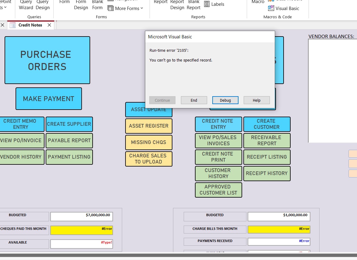Image resolution: width=357 pixels, height=260 pixels.
Task: Click the $7,000,000.00 budgeted field
Action: pyautogui.click(x=82, y=216)
